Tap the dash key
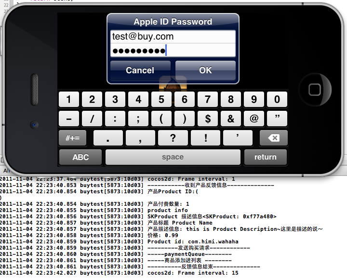This screenshot has height=280, width=347. pos(69,119)
